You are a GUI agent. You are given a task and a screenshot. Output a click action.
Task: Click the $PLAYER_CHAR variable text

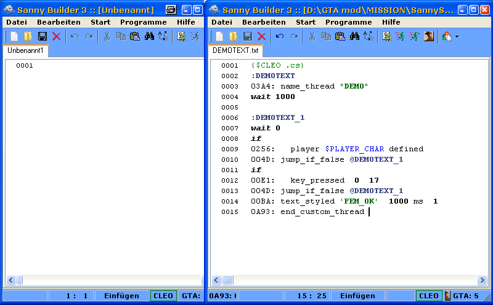coord(355,149)
